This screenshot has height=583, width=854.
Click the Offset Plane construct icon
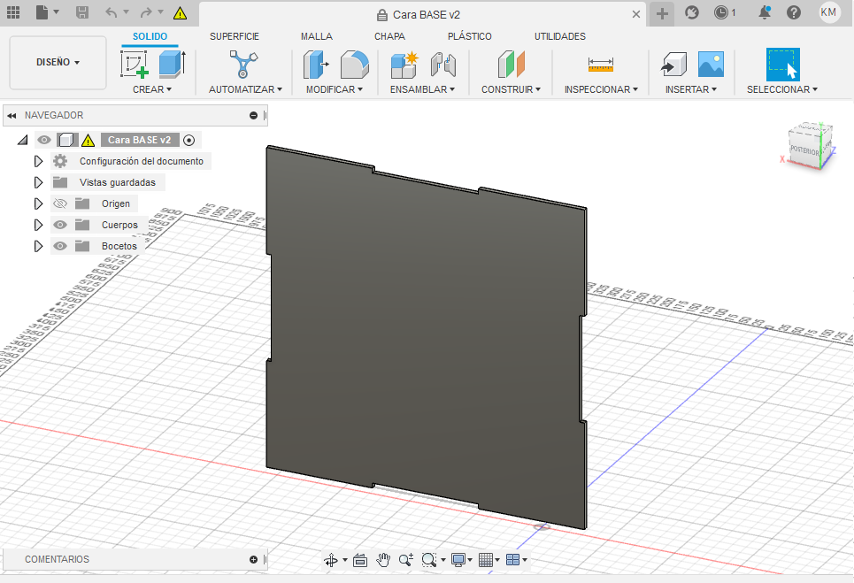click(511, 65)
